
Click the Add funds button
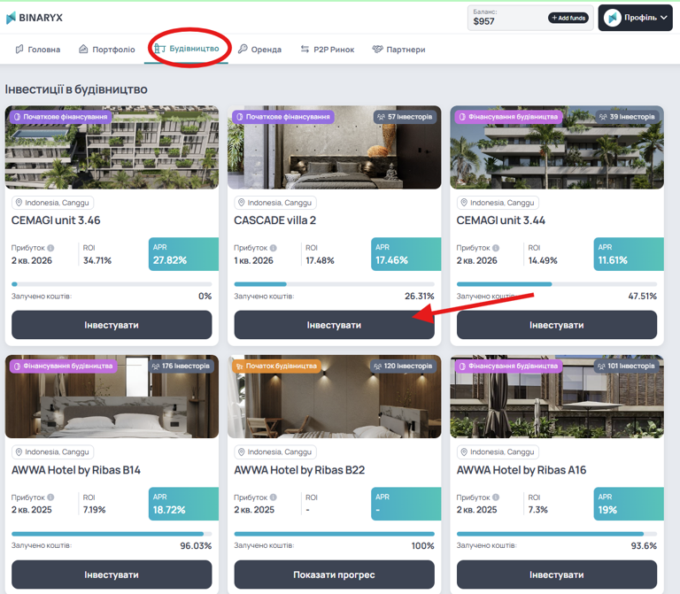[568, 18]
